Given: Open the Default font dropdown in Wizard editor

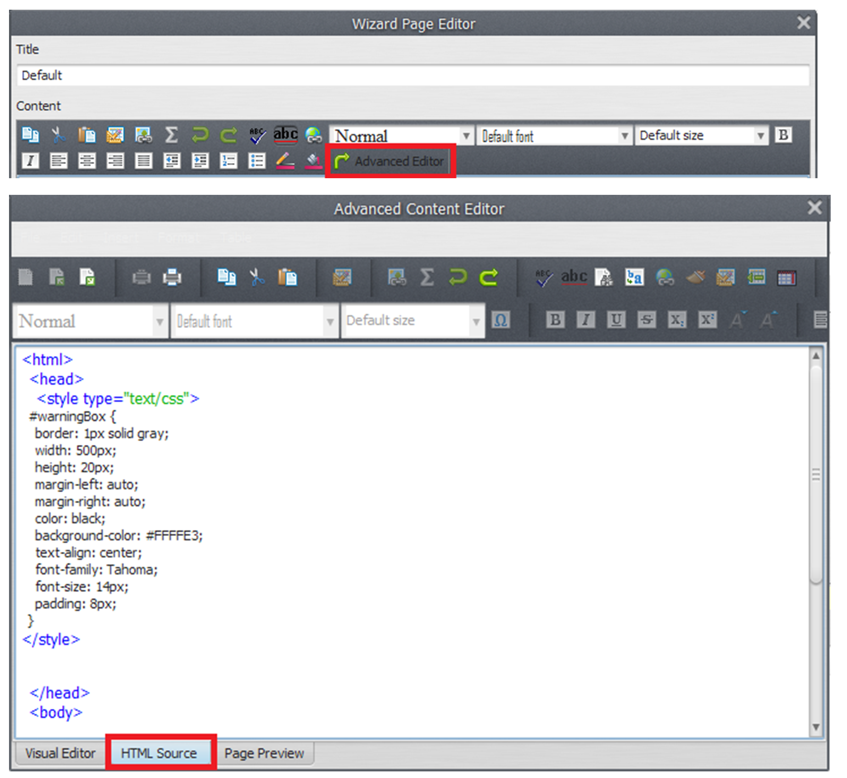Looking at the screenshot, I should pyautogui.click(x=625, y=136).
